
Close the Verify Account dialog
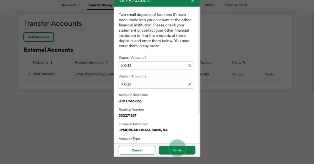point(192,1)
